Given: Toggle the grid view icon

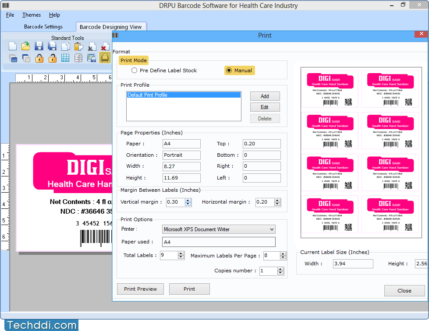Looking at the screenshot, I should [x=65, y=58].
